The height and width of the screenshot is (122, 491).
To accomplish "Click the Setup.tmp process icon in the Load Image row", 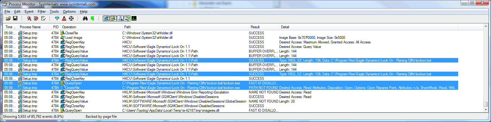I will pyautogui.click(x=20, y=38).
